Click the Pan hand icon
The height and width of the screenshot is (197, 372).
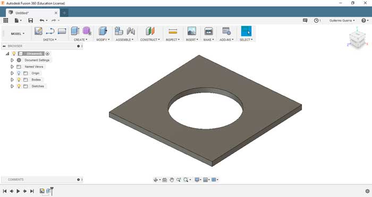[x=172, y=180]
